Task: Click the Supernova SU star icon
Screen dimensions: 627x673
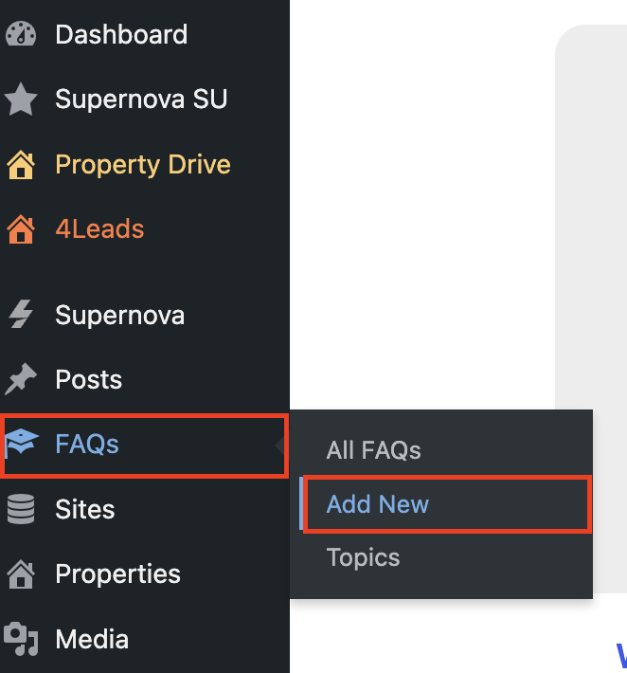Action: pyautogui.click(x=21, y=100)
